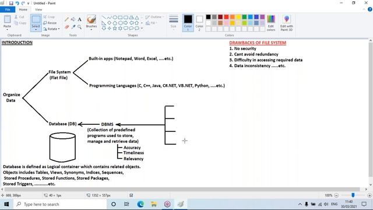Pick the red color swatch

(x=226, y=17)
